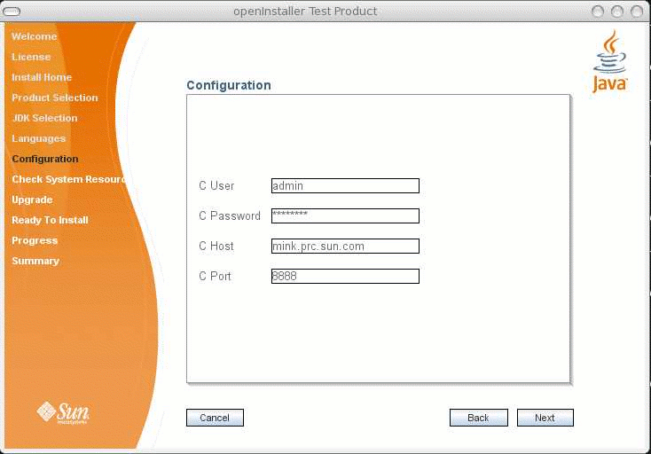This screenshot has width=651, height=454.
Task: Focus the C Password field
Action: [345, 216]
